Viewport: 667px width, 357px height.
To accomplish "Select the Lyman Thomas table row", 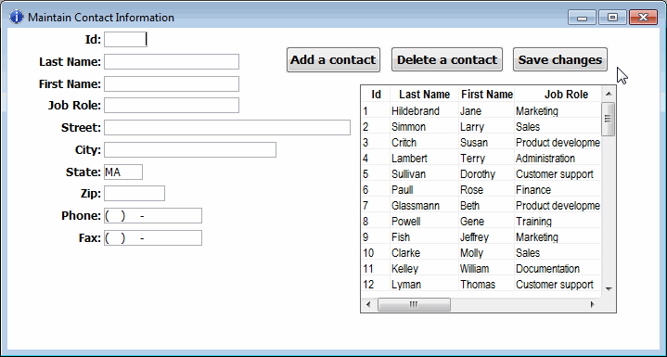I will 481,285.
